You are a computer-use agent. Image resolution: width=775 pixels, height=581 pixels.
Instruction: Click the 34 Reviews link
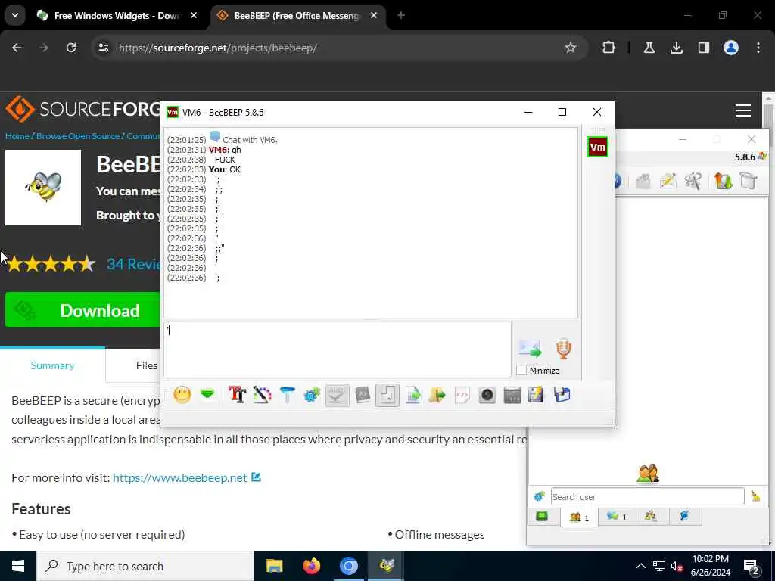pyautogui.click(x=133, y=264)
